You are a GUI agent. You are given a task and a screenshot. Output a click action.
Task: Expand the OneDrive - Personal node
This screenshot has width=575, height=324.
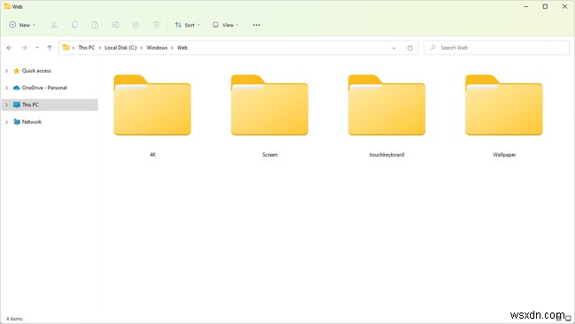tap(6, 88)
